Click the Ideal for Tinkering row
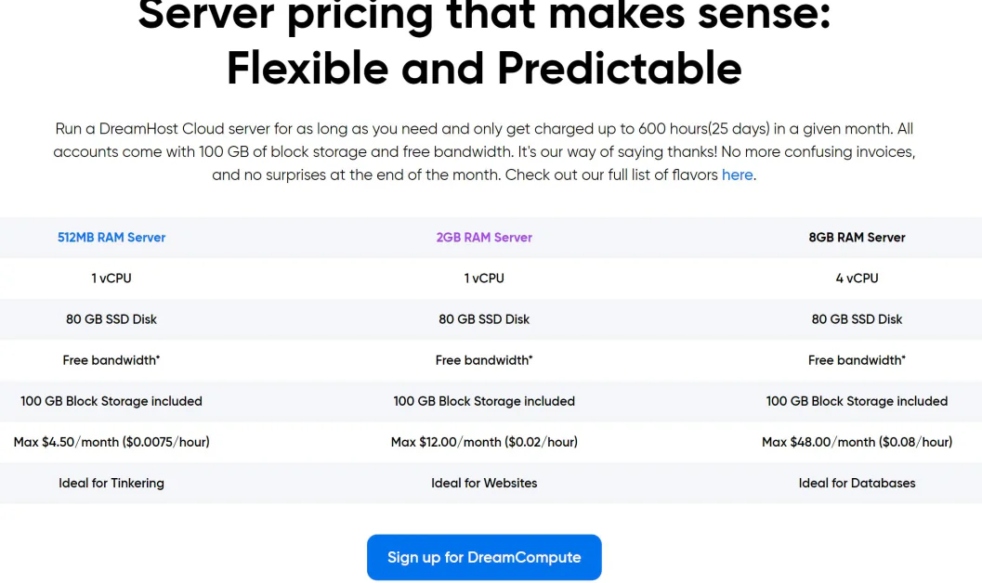Screen dimensions: 982x583 click(x=111, y=483)
